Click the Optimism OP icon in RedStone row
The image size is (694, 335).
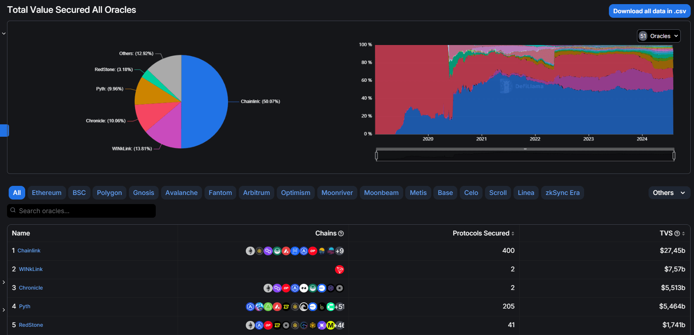click(x=268, y=325)
